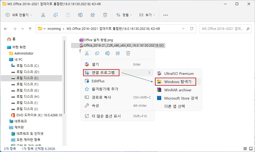Switch to large thumbnails via status bar icon
Viewport: 255px width, 152px height.
pyautogui.click(x=251, y=148)
